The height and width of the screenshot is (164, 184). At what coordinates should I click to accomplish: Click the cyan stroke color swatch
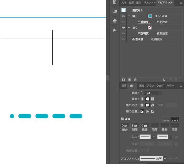click(x=150, y=16)
